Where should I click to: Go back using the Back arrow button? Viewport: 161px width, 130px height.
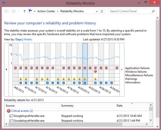pos(6,11)
